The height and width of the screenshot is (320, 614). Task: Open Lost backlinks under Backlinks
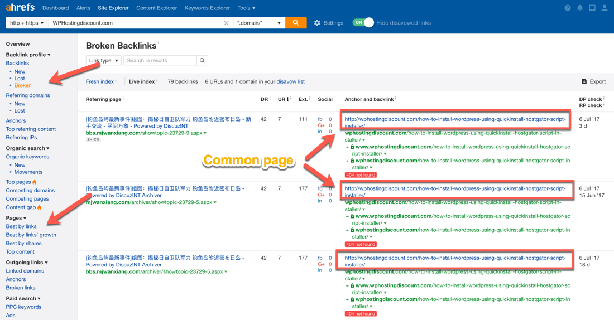20,78
